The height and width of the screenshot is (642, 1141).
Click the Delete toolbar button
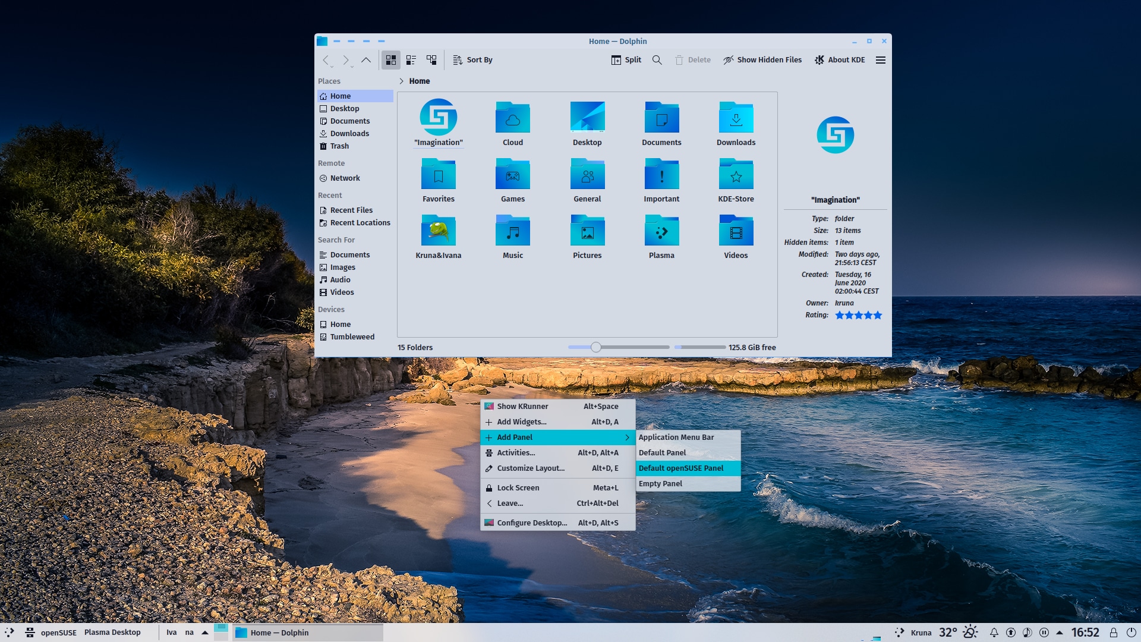click(692, 60)
